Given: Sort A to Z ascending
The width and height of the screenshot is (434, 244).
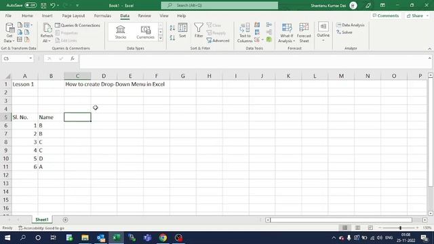Looking at the screenshot, I should 172,28.
